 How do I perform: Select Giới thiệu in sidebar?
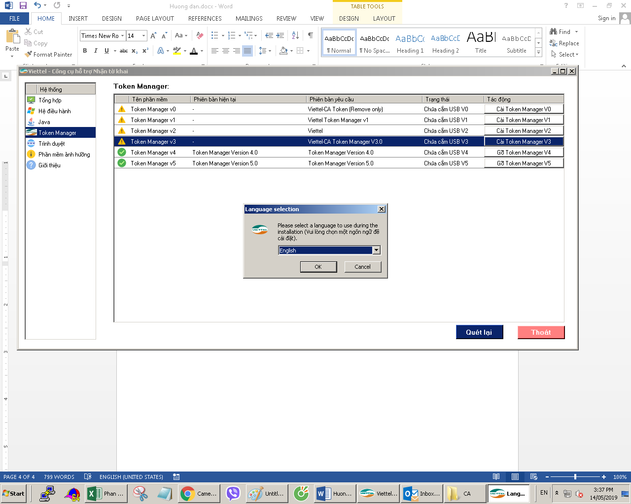pos(61,165)
